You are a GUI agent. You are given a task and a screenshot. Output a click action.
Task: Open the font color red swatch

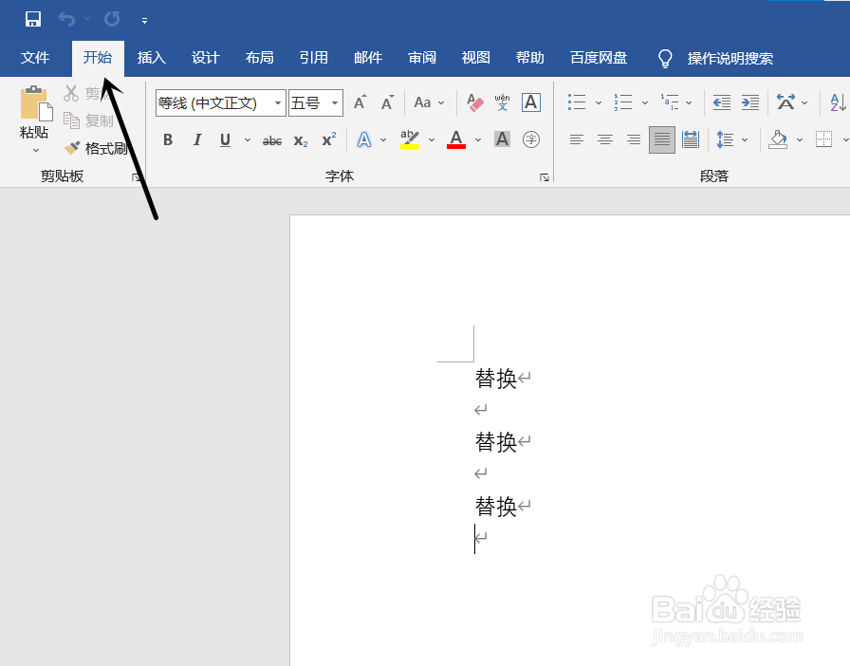(454, 139)
